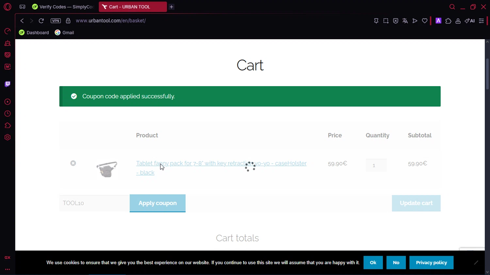Open the pinboard pin icon
490x275 pixels.
click(376, 21)
